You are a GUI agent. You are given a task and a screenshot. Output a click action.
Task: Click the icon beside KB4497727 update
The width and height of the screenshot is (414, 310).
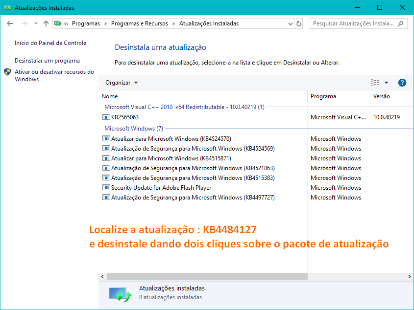(106, 197)
